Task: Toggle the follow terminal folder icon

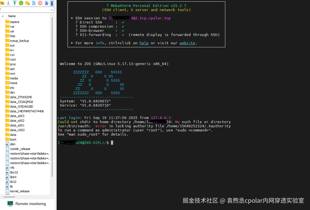Action: tap(52, 3)
